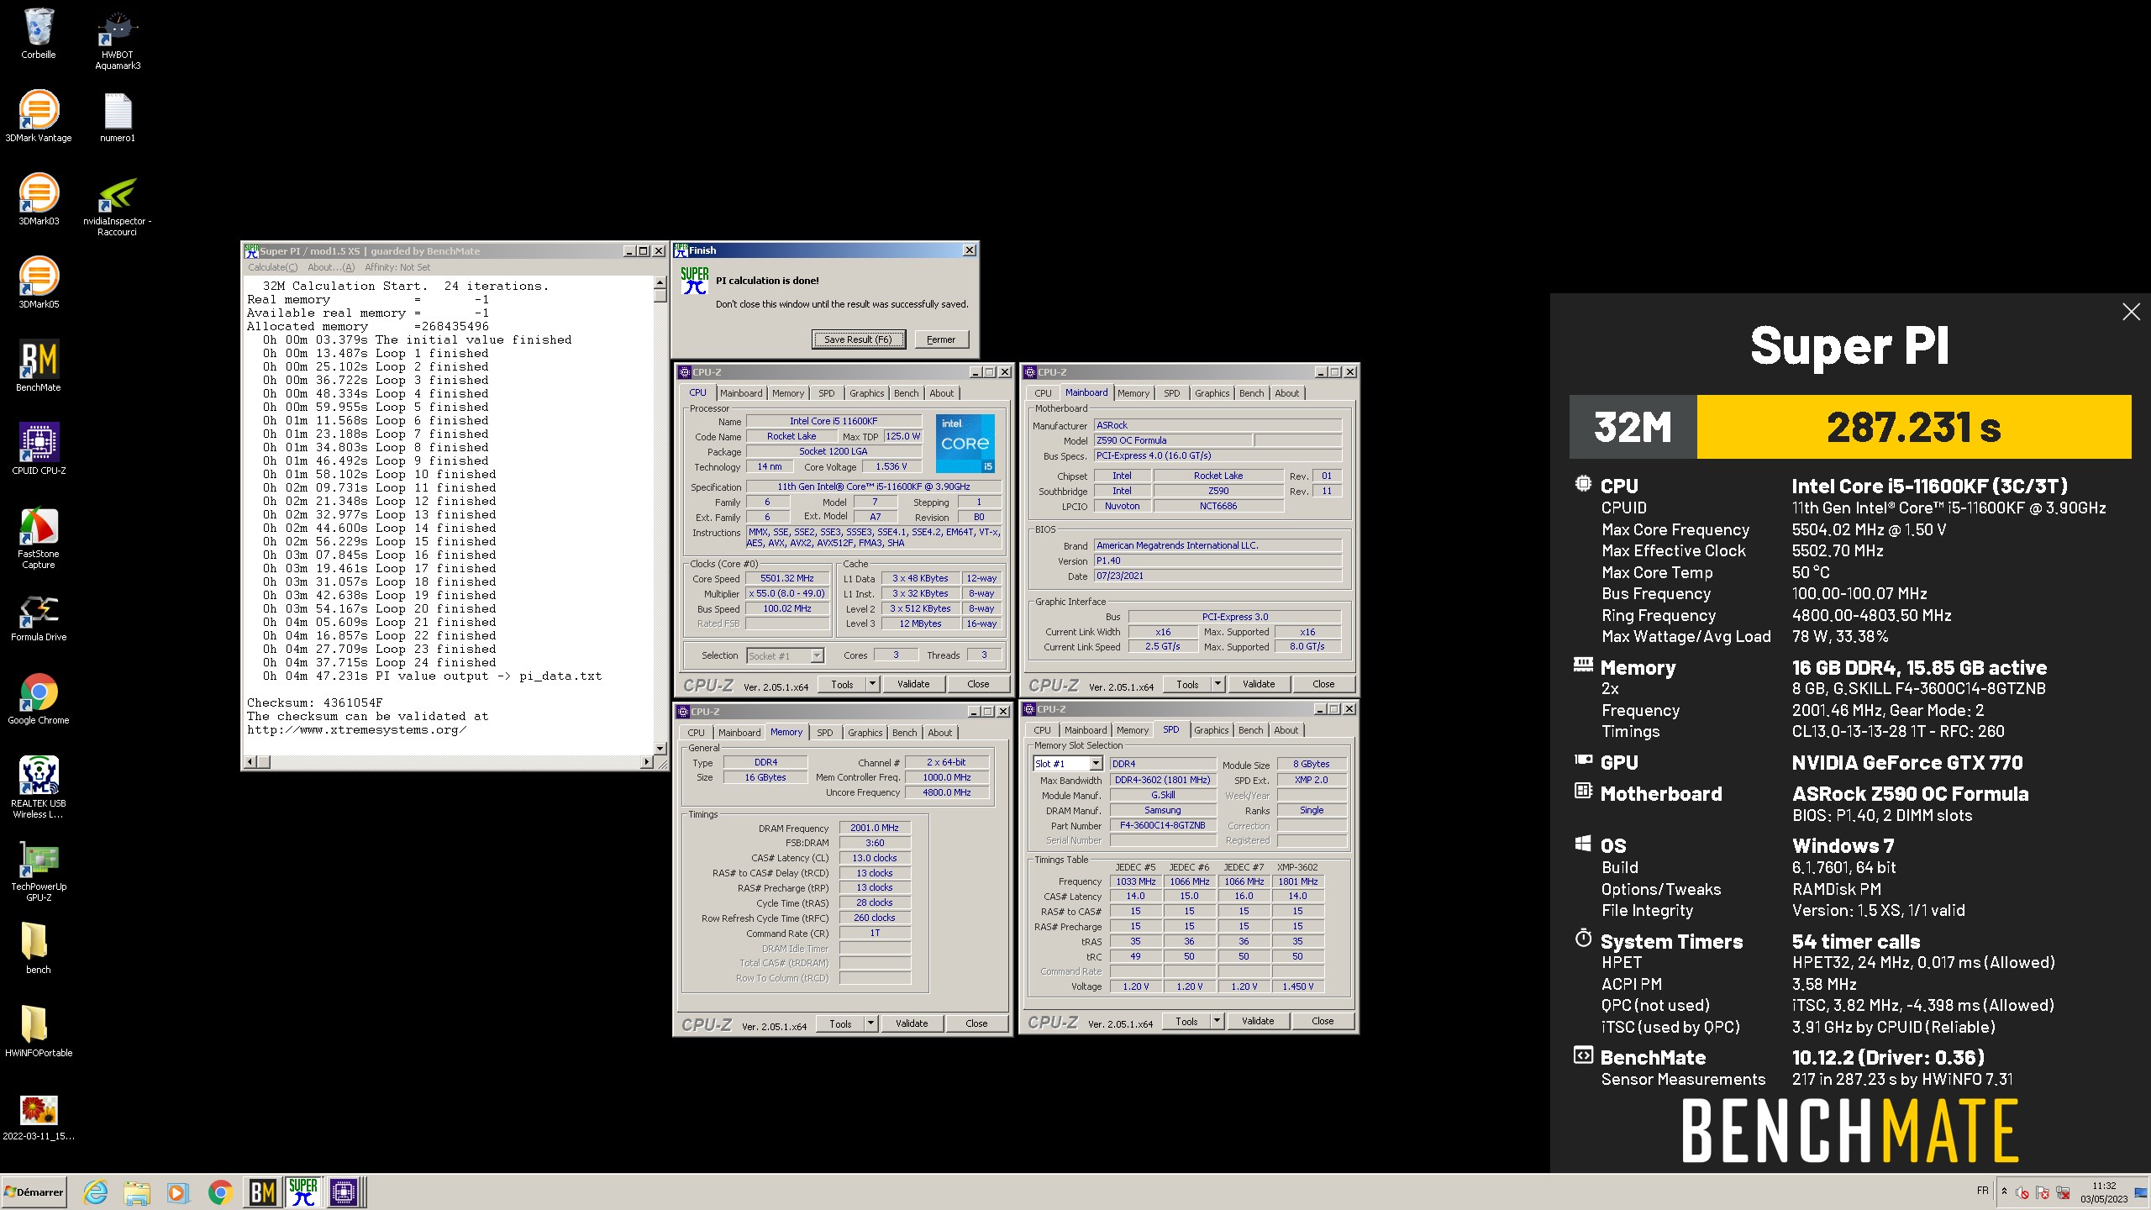
Task: Click Super PI vertical scrollbar down arrow
Action: 660,748
